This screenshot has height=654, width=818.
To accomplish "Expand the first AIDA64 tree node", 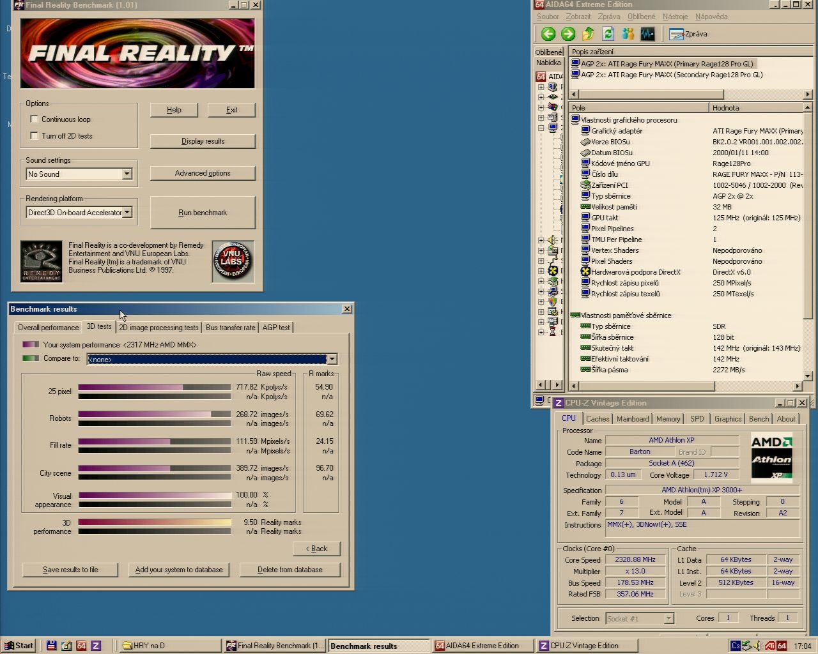I will (x=541, y=87).
